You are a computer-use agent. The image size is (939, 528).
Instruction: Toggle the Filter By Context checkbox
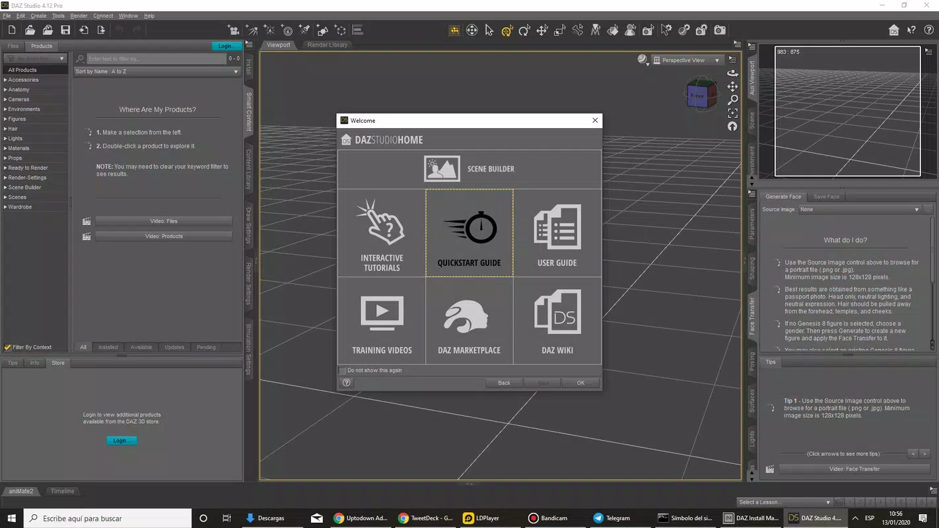point(8,347)
